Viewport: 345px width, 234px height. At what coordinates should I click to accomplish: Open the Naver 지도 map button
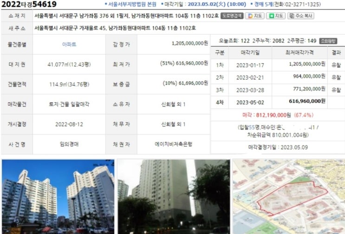(x=276, y=16)
